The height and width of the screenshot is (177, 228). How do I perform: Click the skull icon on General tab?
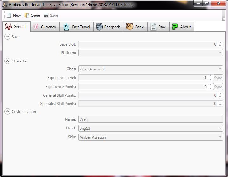pos(8,27)
